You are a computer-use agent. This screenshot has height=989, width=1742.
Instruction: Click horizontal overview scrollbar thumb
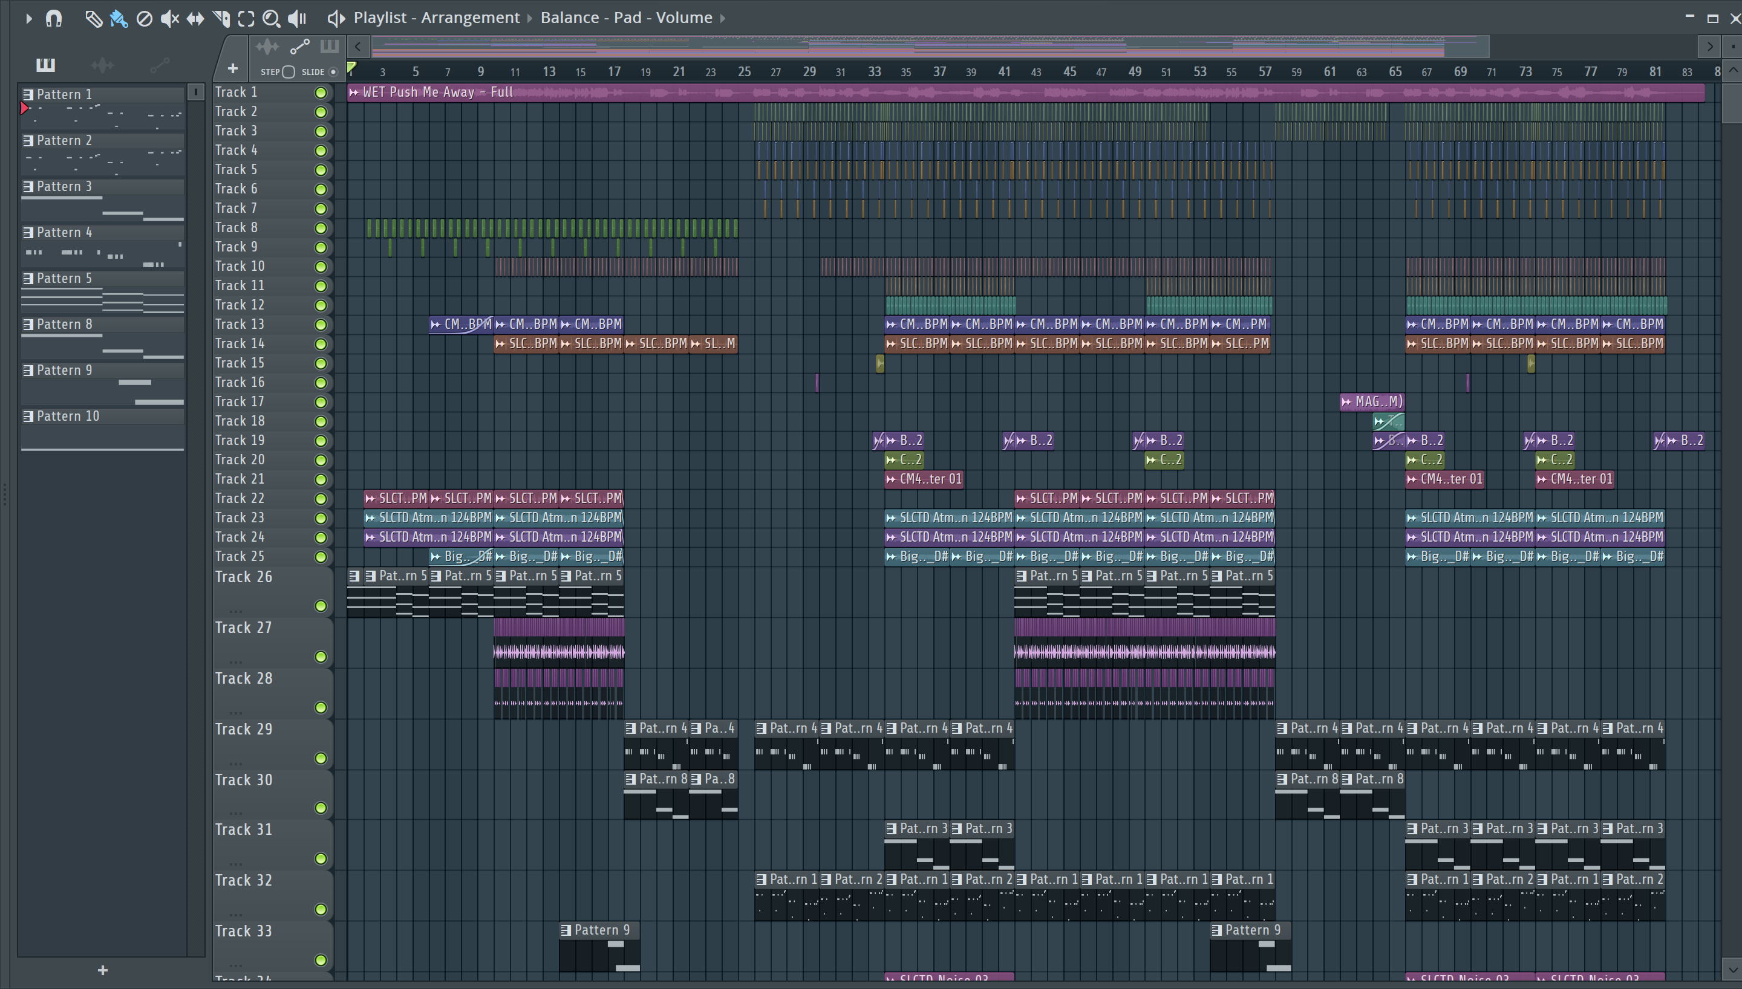coord(930,46)
